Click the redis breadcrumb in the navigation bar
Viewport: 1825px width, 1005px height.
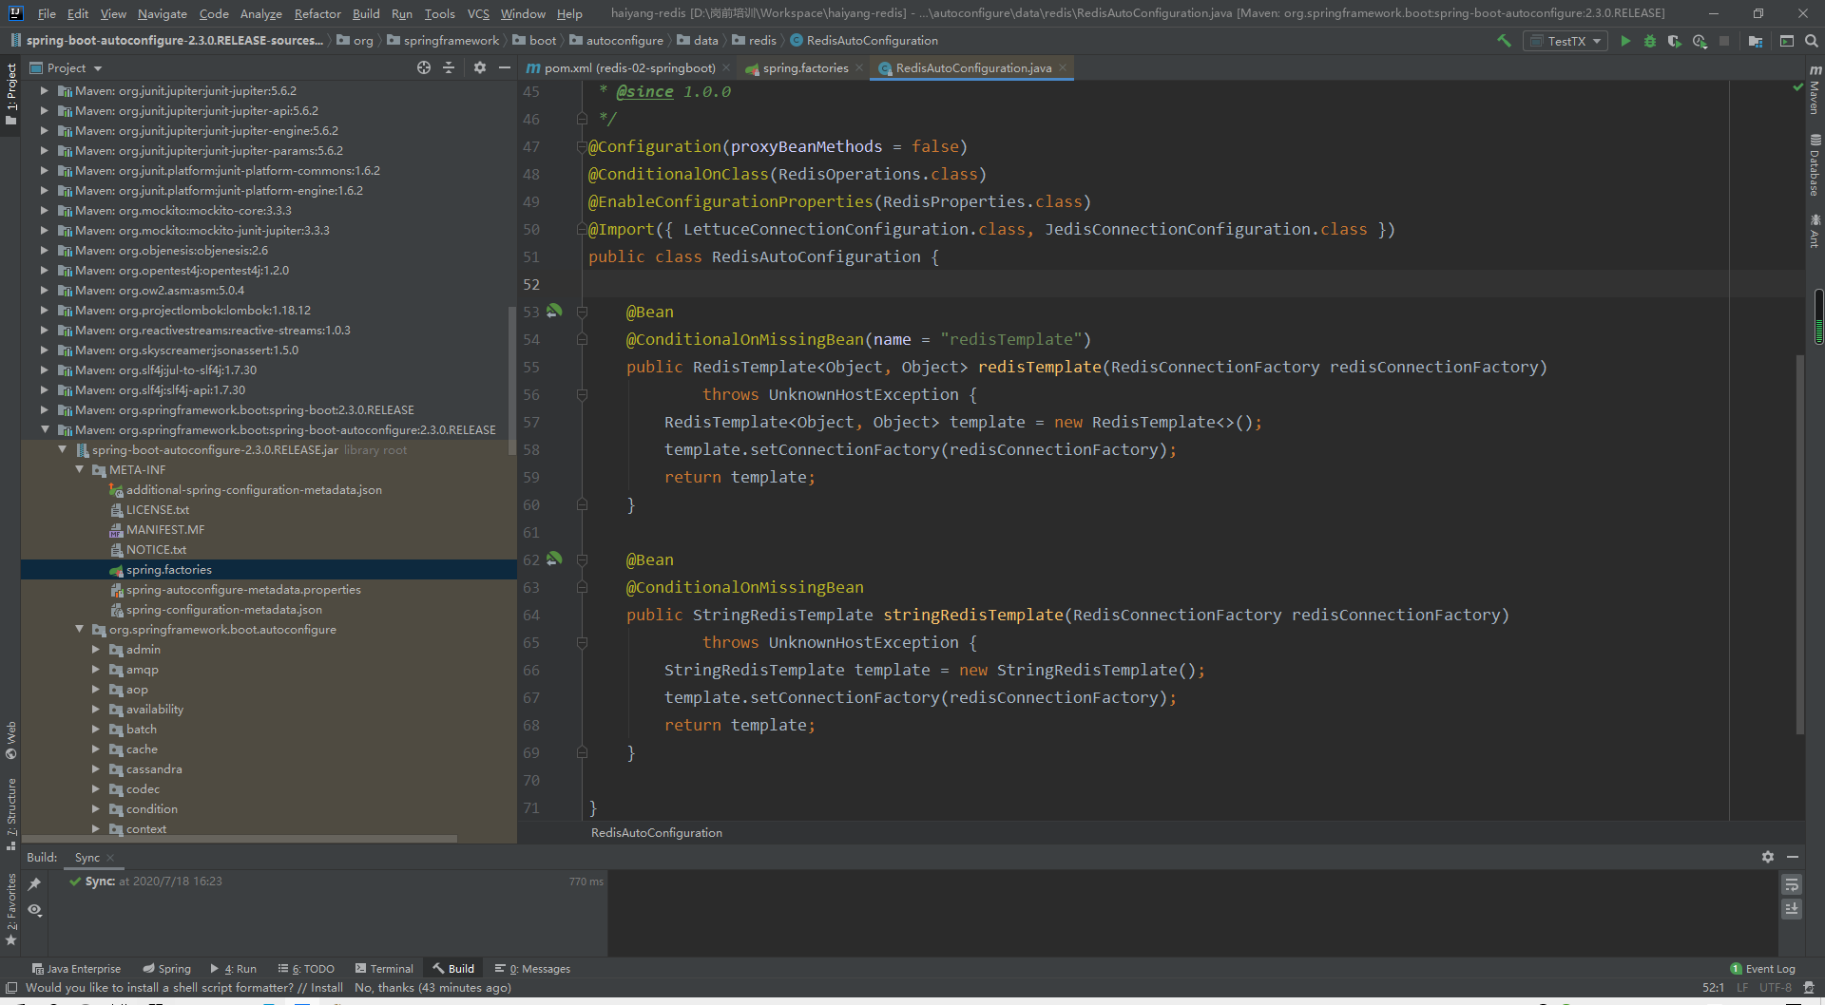tap(754, 40)
